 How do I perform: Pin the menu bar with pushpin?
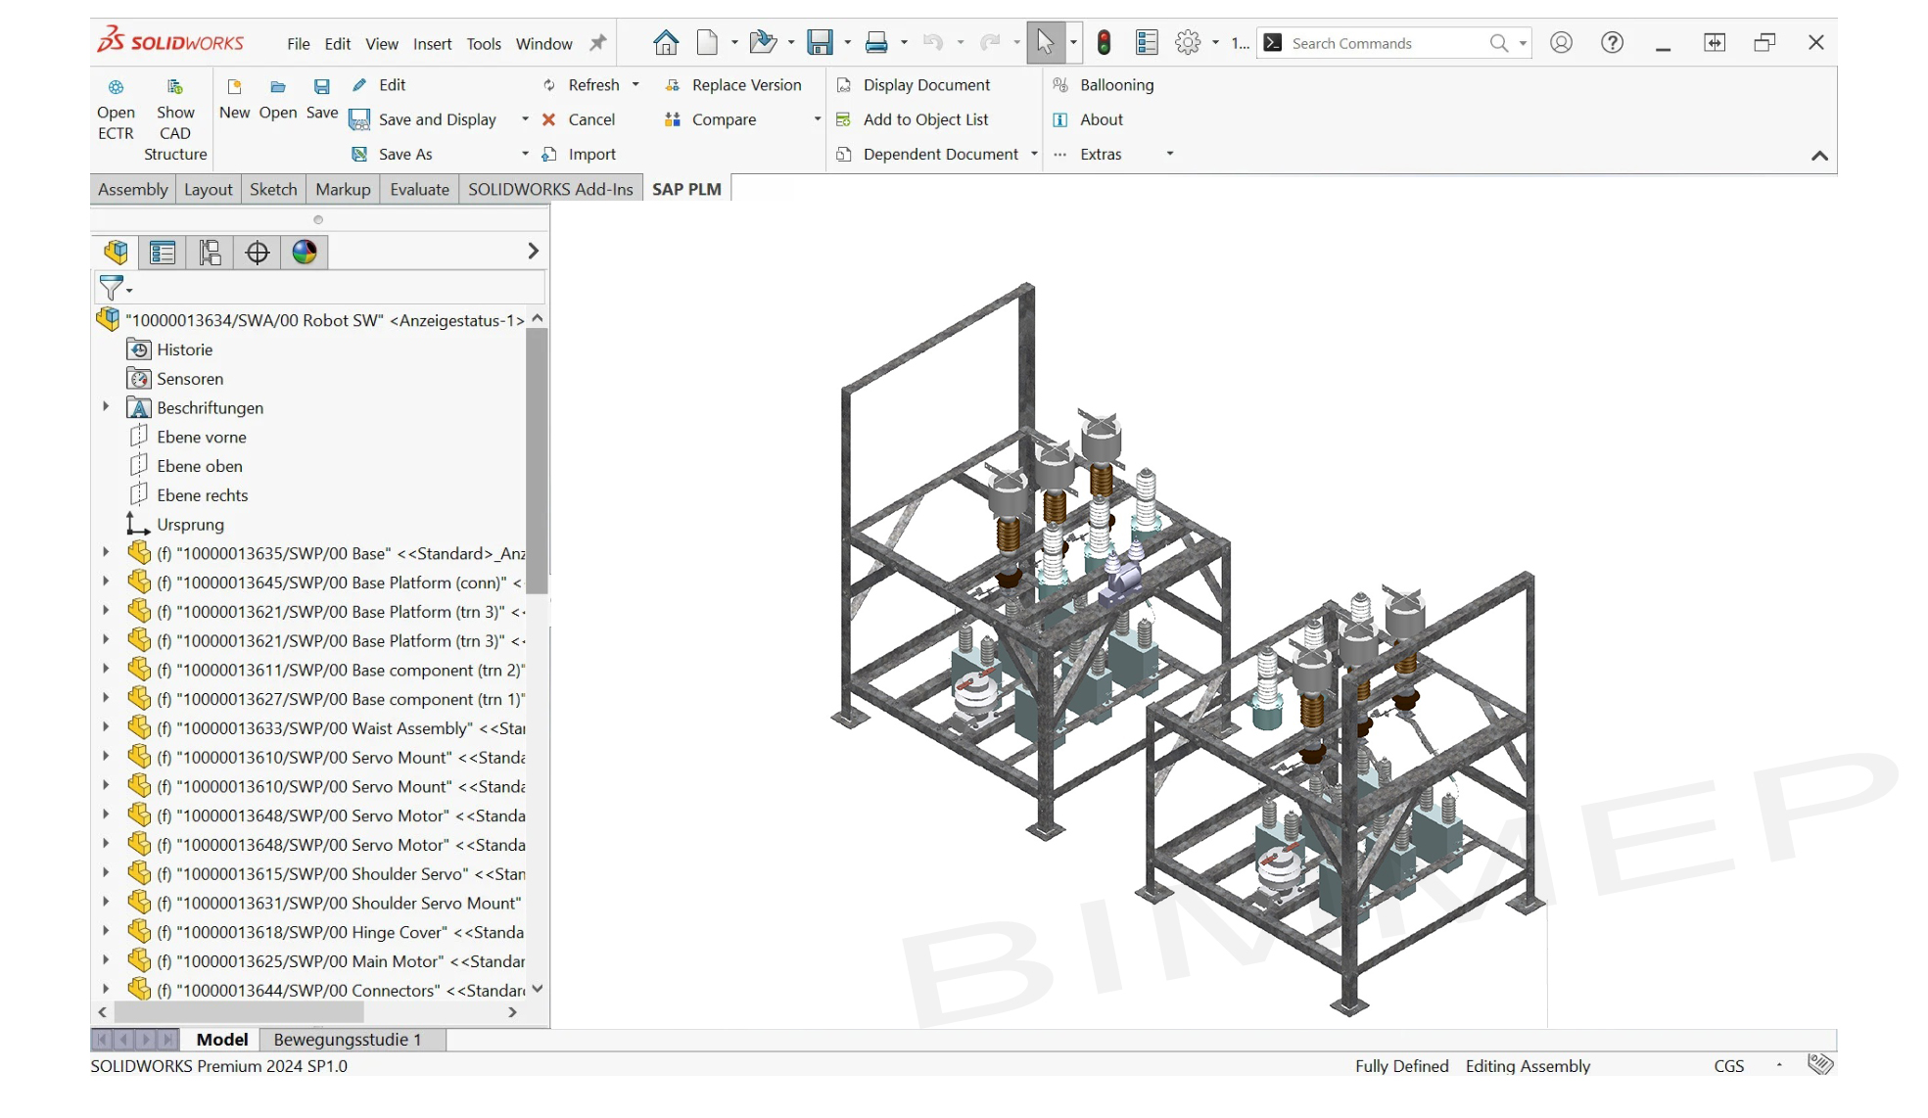[x=597, y=43]
